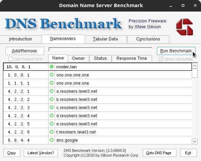The width and height of the screenshot is (201, 161).
Task: Click the nameserver list scrollbar thumb
Action: pos(195,73)
